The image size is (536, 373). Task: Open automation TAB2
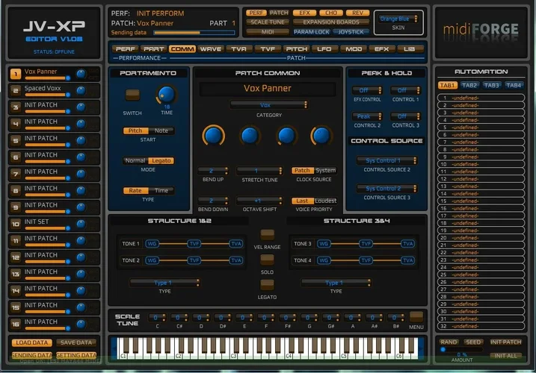(x=469, y=85)
